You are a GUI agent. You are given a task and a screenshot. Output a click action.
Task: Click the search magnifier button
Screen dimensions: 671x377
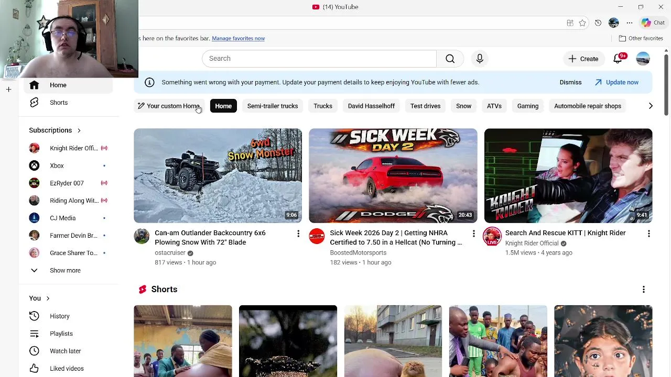click(450, 59)
